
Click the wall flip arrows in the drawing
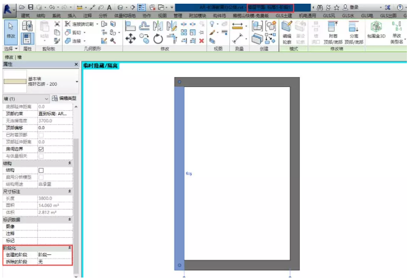tap(189, 173)
